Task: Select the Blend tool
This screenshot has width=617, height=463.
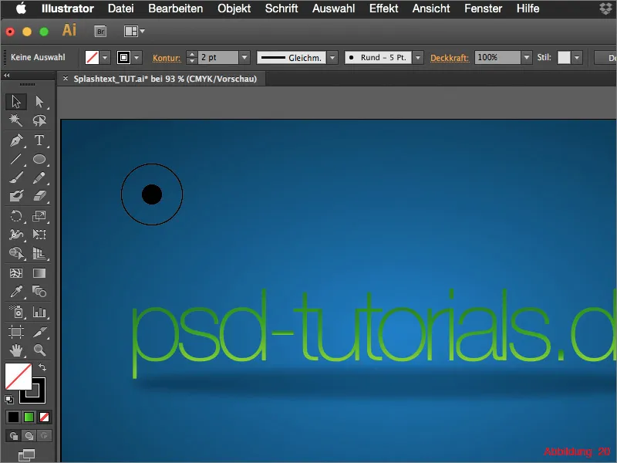Action: tap(39, 292)
